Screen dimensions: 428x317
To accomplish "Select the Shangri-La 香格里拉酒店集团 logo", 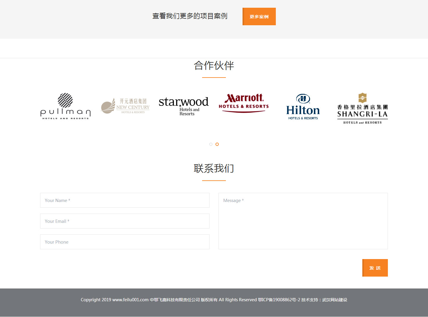I will tap(362, 108).
